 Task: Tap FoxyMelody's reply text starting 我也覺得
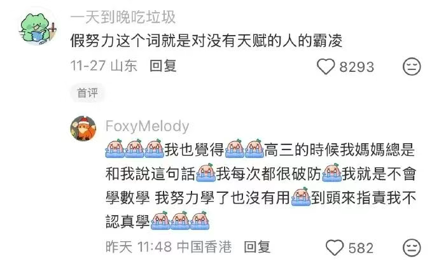[x=261, y=185]
